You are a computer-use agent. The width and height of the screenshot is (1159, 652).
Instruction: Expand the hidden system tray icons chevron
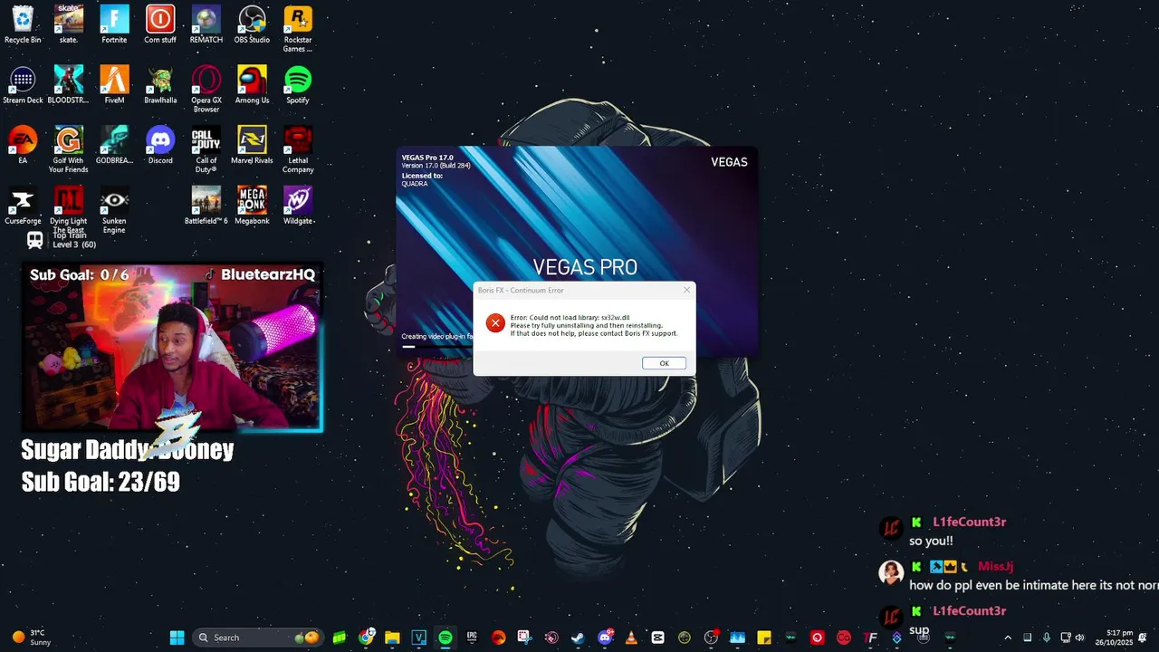[1008, 638]
